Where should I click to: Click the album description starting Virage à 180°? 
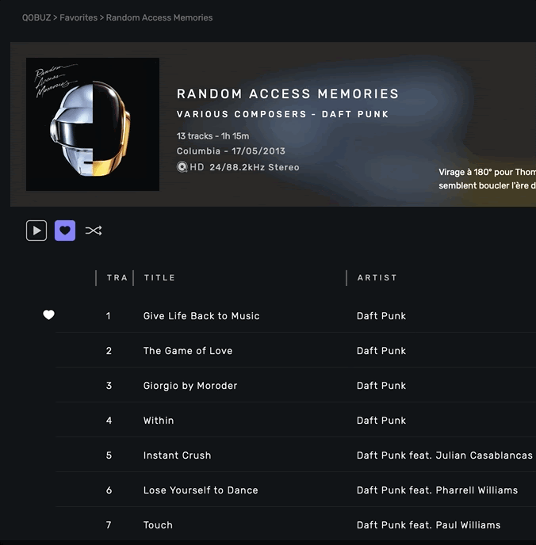(x=487, y=179)
